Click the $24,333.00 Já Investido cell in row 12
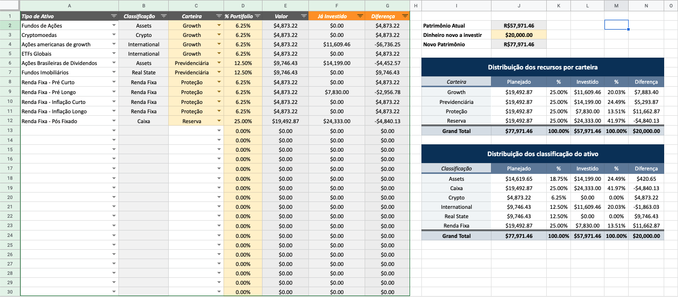This screenshot has height=297, width=678. point(337,121)
